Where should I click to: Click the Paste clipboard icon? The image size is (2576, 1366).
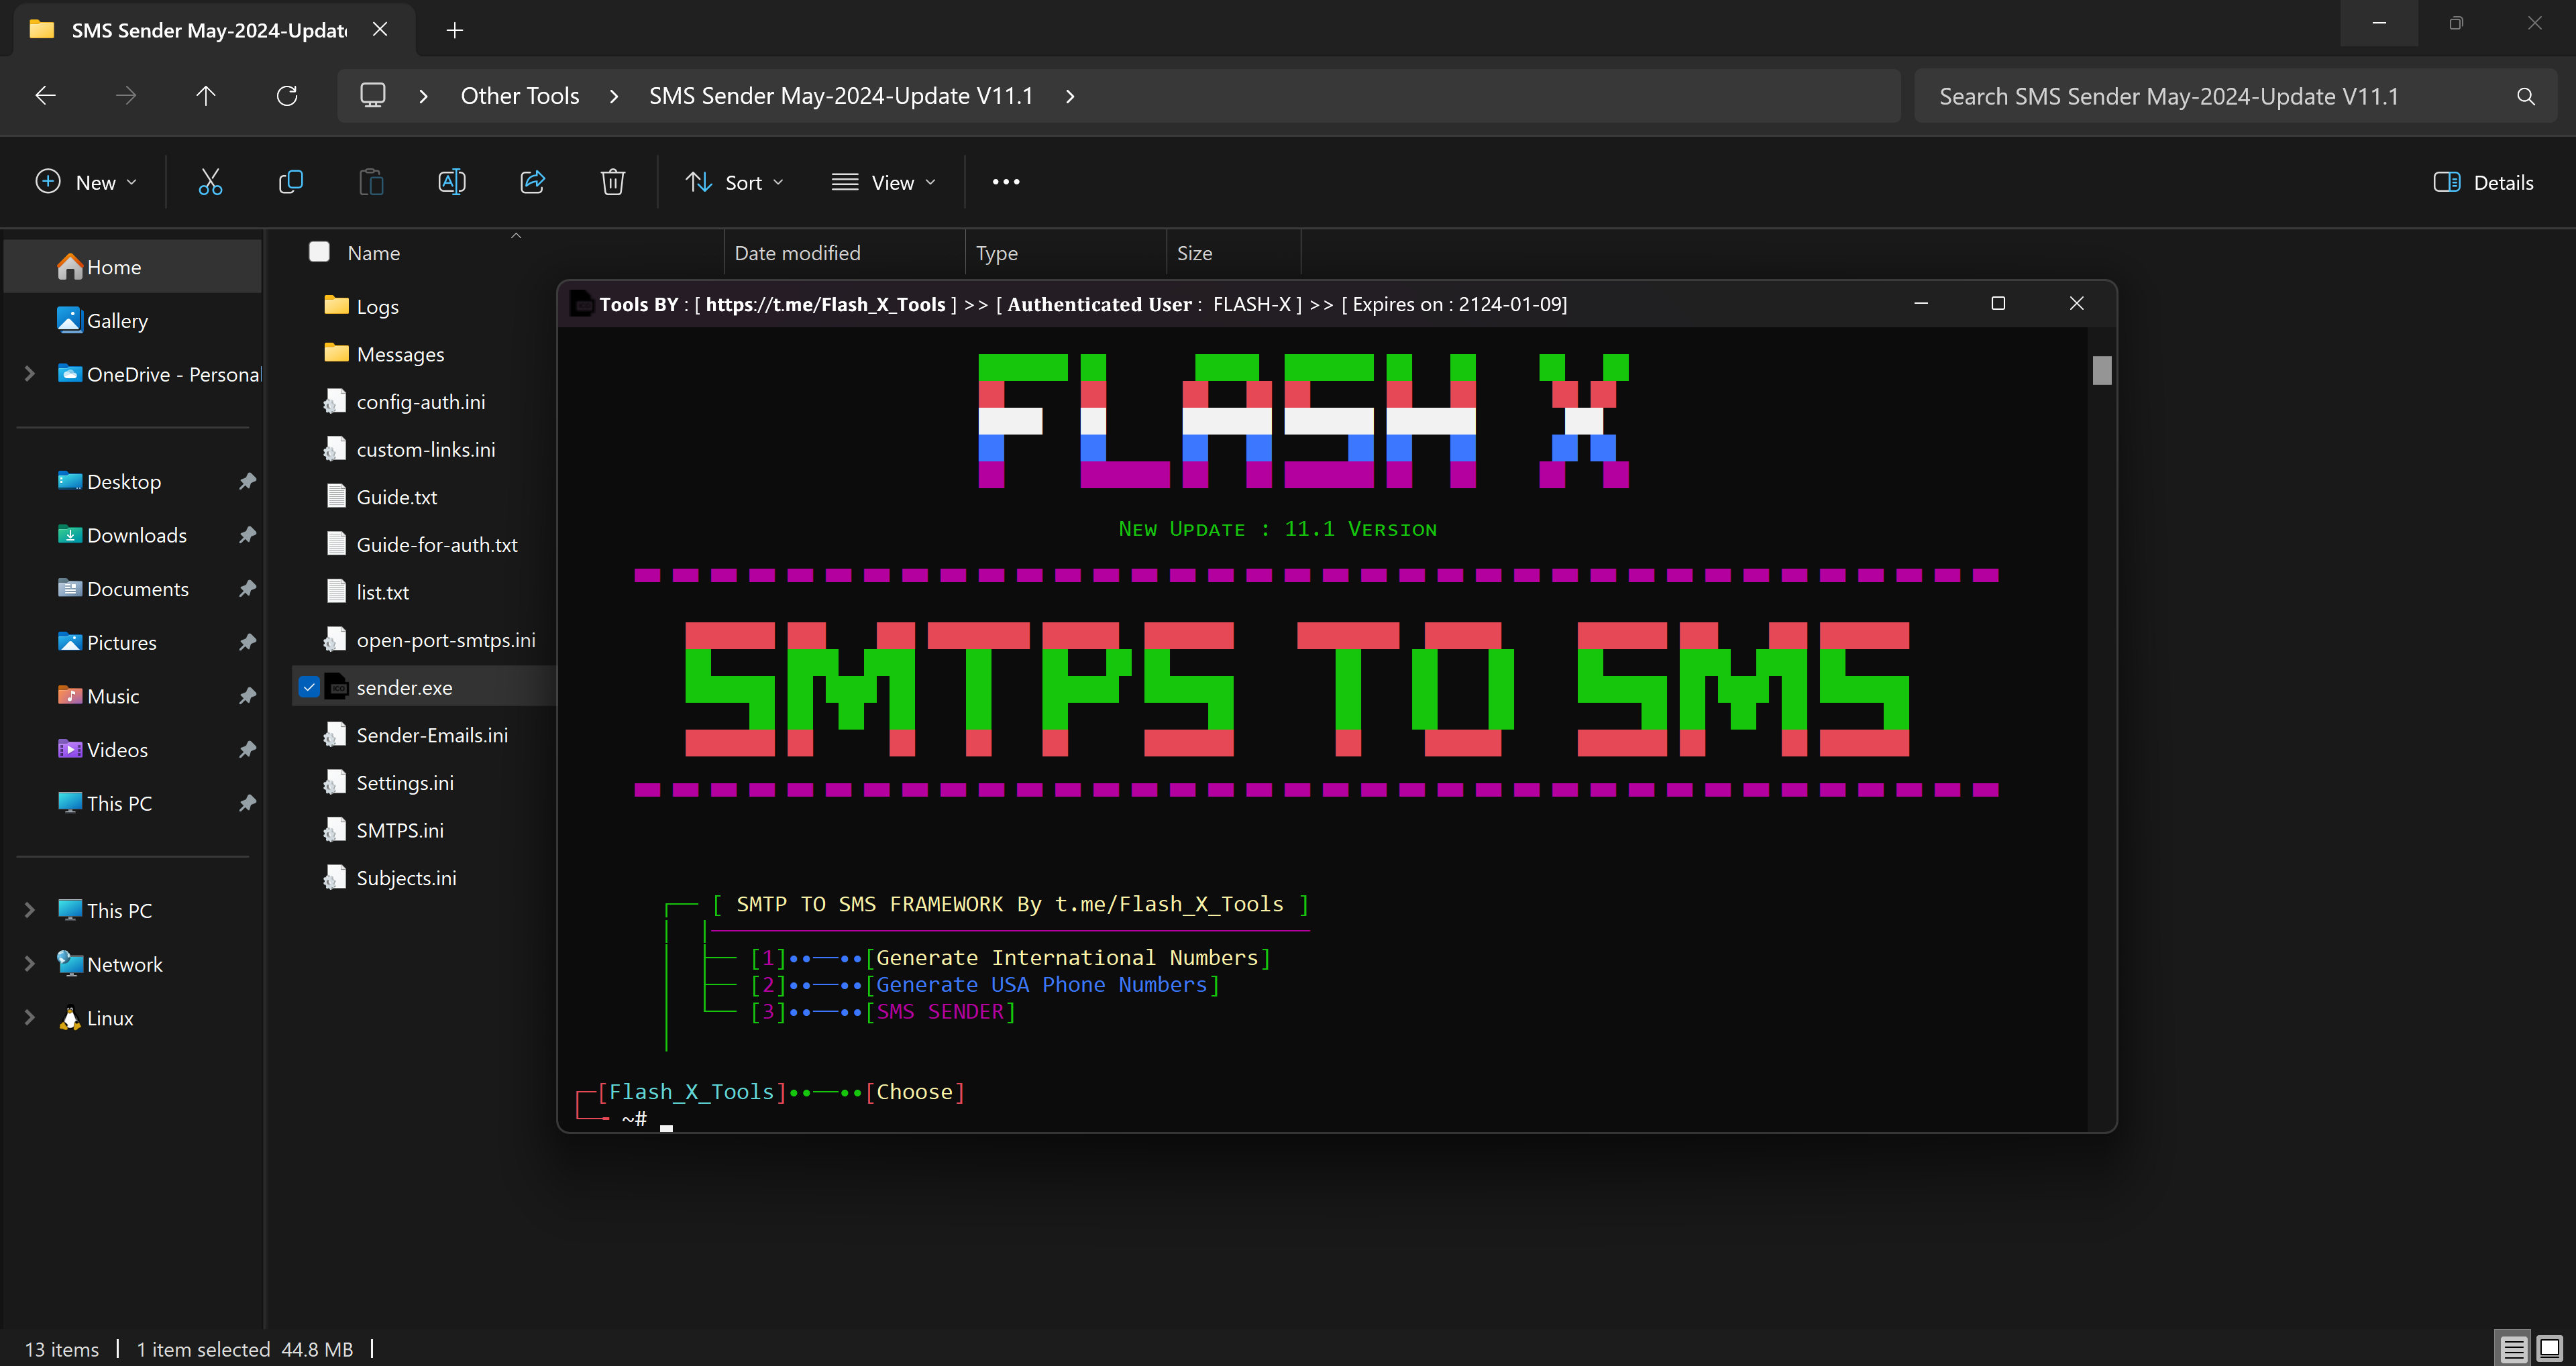point(371,182)
